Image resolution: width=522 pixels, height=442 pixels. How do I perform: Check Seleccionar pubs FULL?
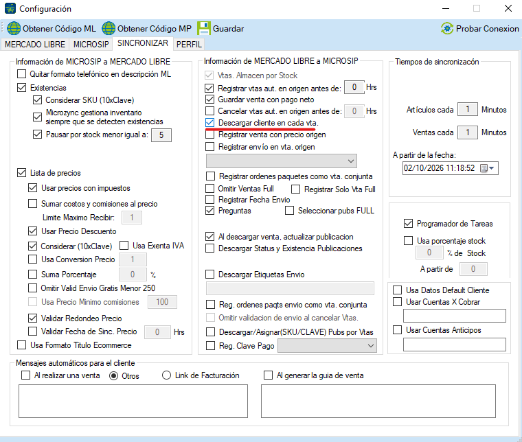[x=290, y=211]
